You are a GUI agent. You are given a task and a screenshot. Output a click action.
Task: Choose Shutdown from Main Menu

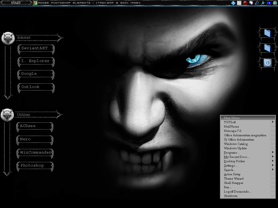pos(248,196)
